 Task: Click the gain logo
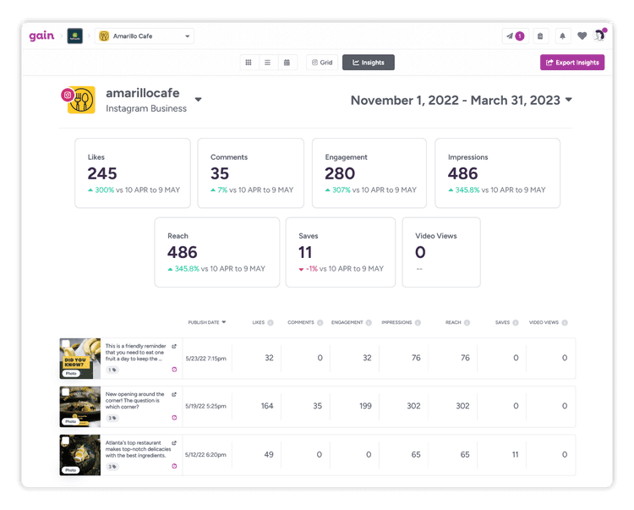pos(41,36)
